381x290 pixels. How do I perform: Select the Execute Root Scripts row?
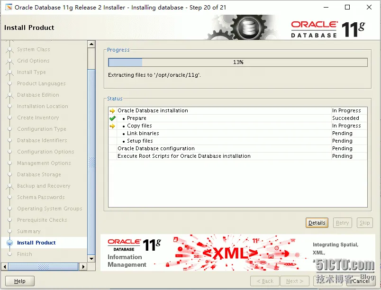click(237, 156)
